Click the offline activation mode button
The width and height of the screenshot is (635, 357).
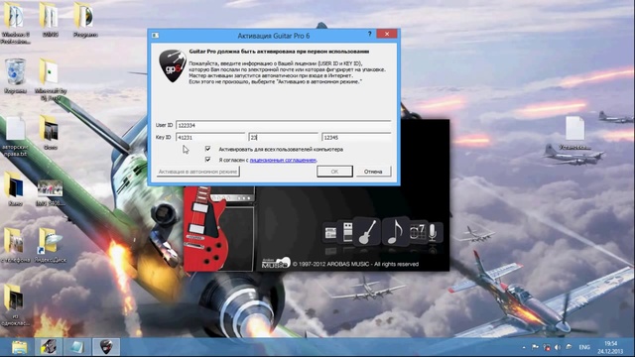(x=197, y=172)
